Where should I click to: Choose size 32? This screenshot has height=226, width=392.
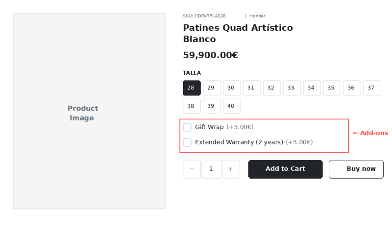point(272,88)
